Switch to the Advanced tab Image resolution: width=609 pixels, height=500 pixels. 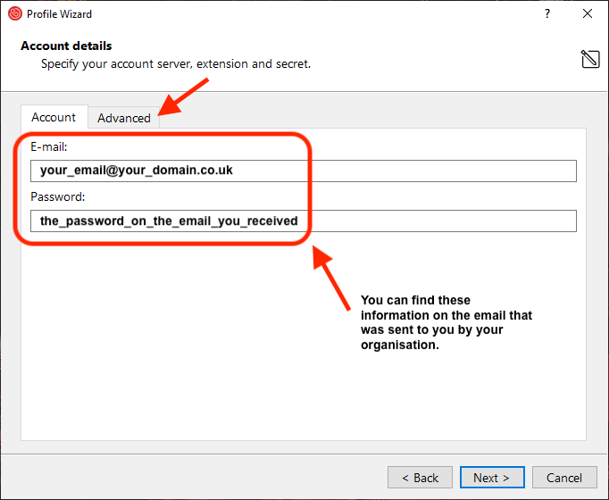point(124,118)
